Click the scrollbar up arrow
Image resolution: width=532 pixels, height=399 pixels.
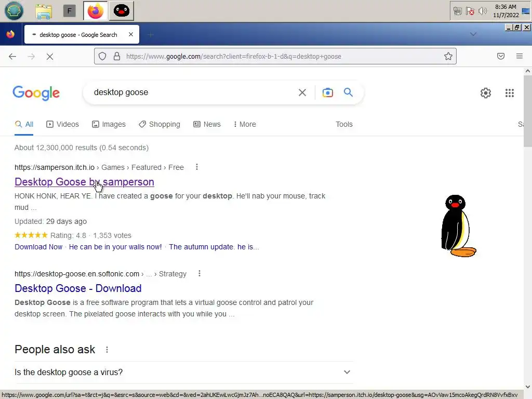click(x=528, y=71)
